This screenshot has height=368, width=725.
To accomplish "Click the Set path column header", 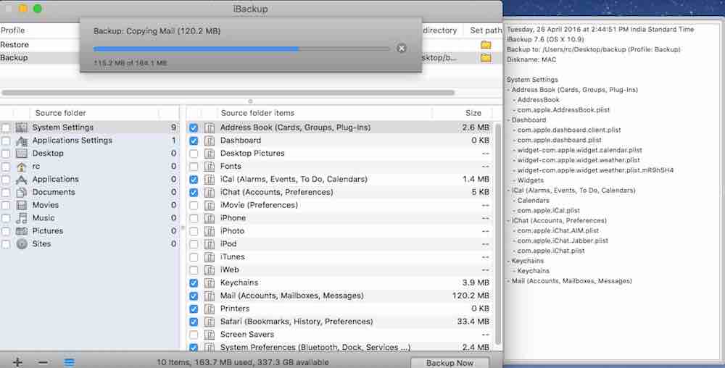I will coord(486,30).
